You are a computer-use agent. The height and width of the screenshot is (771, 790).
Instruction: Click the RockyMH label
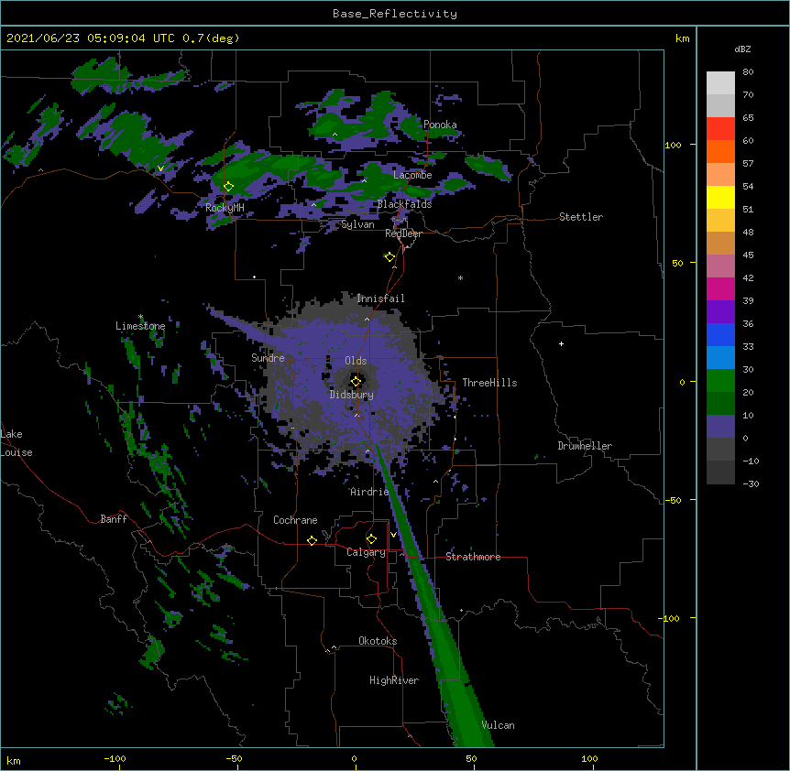225,208
